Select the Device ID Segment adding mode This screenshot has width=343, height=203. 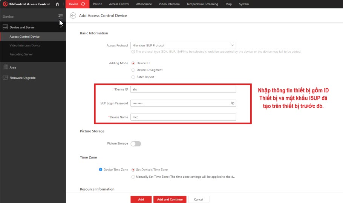133,70
